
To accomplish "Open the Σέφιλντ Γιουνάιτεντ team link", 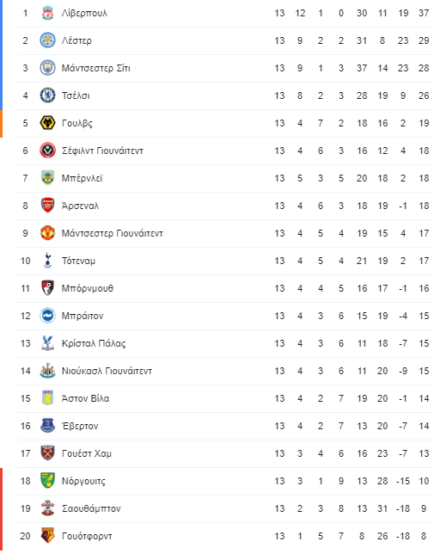I will pos(102,151).
